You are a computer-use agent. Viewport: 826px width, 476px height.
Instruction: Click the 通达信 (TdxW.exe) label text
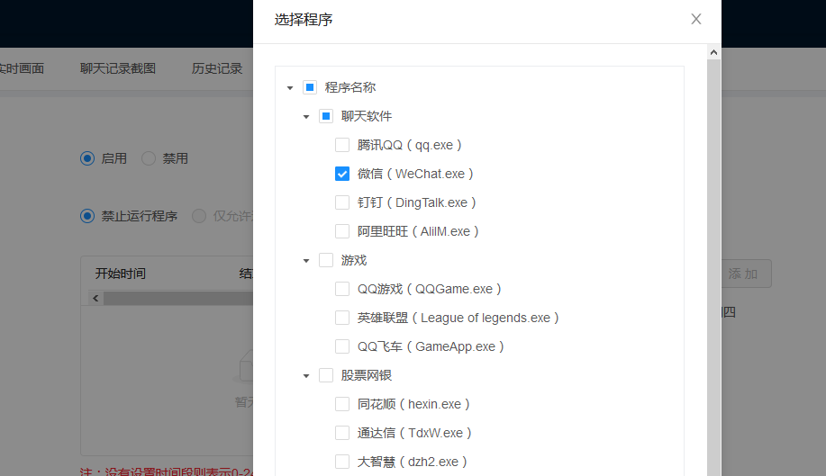coord(414,433)
